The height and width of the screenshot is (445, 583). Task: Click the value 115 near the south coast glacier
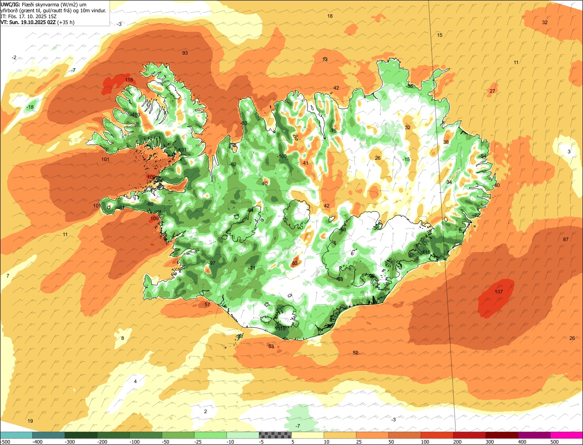tap(281, 329)
